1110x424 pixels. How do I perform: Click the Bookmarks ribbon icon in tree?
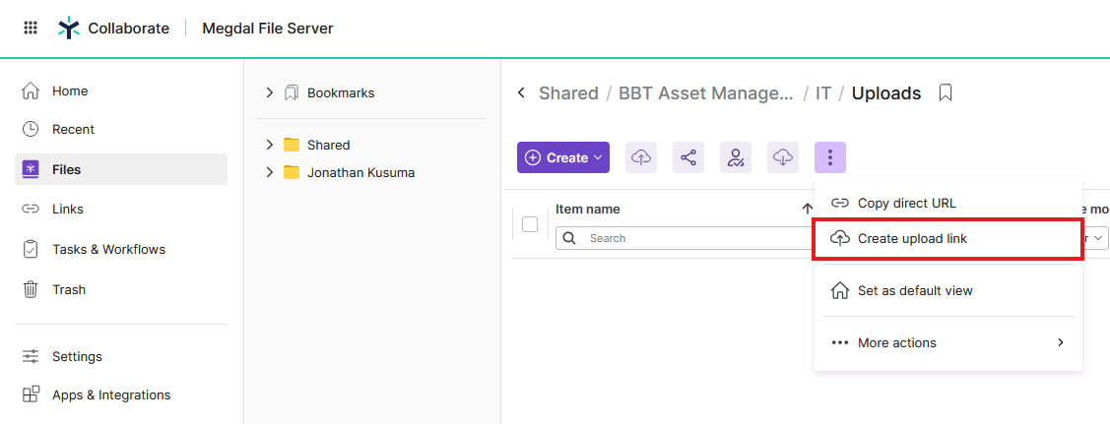[x=291, y=92]
